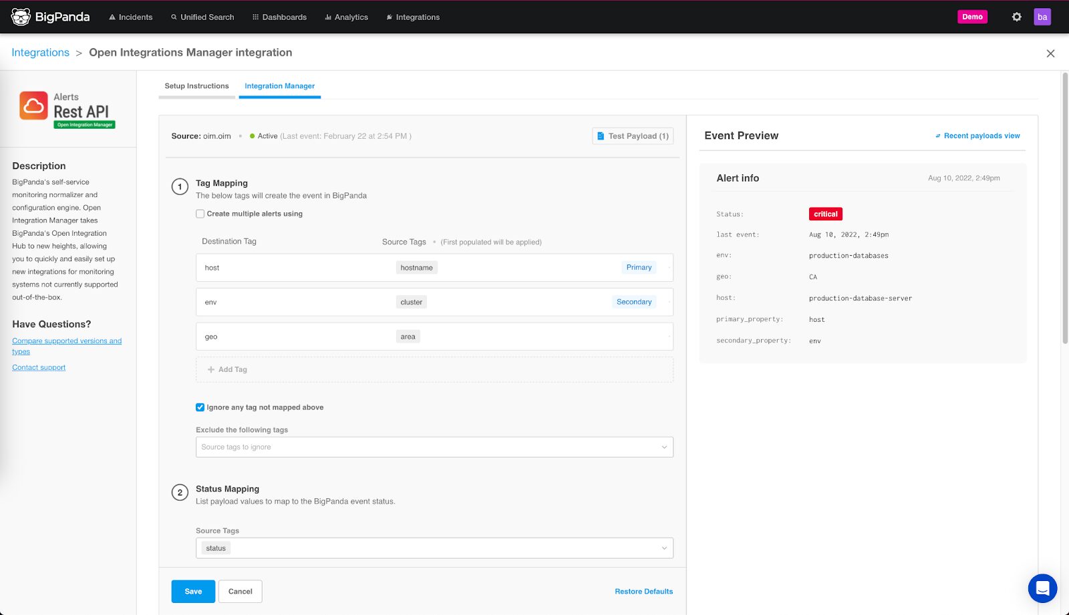This screenshot has width=1069, height=615.
Task: Click the Test Payload document icon
Action: 600,136
